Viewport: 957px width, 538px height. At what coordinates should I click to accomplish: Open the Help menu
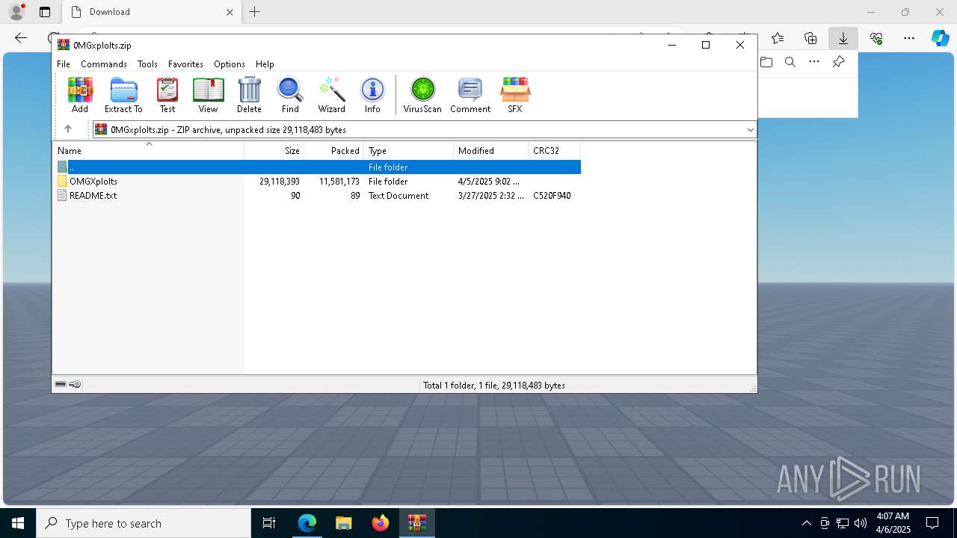pos(265,64)
